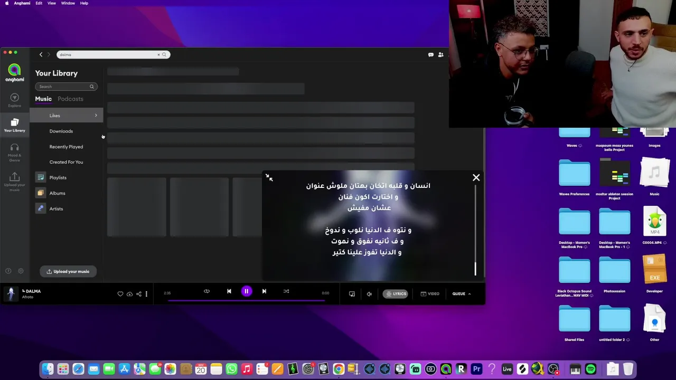This screenshot has width=676, height=380.
Task: Click the Anghami logo
Action: (14, 73)
